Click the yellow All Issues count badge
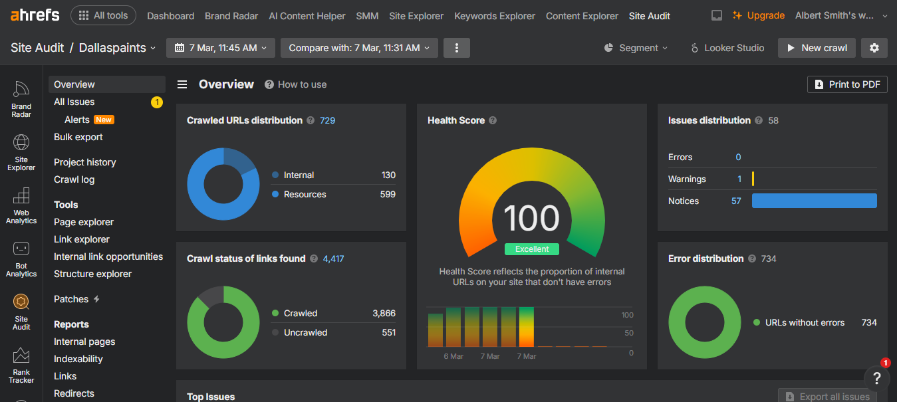This screenshot has width=897, height=402. coord(157,102)
